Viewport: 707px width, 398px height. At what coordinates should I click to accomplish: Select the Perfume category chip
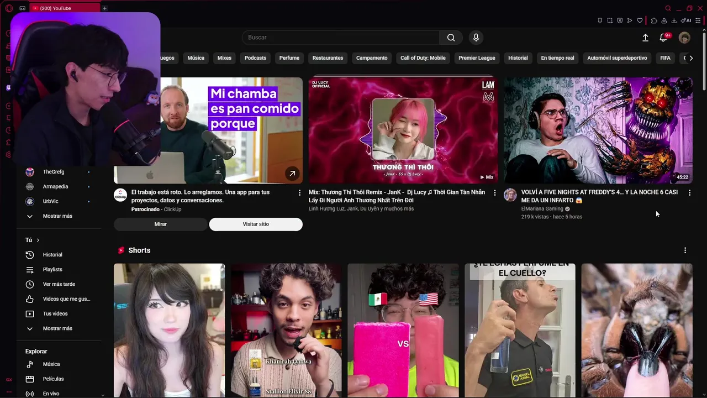pos(289,58)
